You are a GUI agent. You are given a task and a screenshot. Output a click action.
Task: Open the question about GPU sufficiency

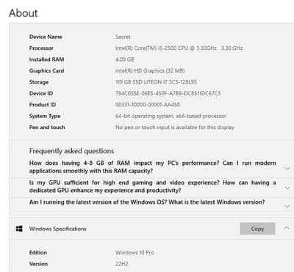click(x=152, y=186)
